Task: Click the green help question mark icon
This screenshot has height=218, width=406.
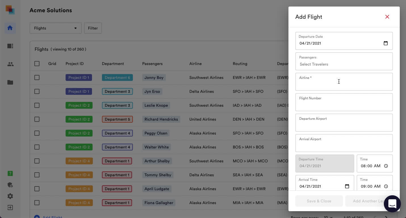Action: tap(10, 173)
